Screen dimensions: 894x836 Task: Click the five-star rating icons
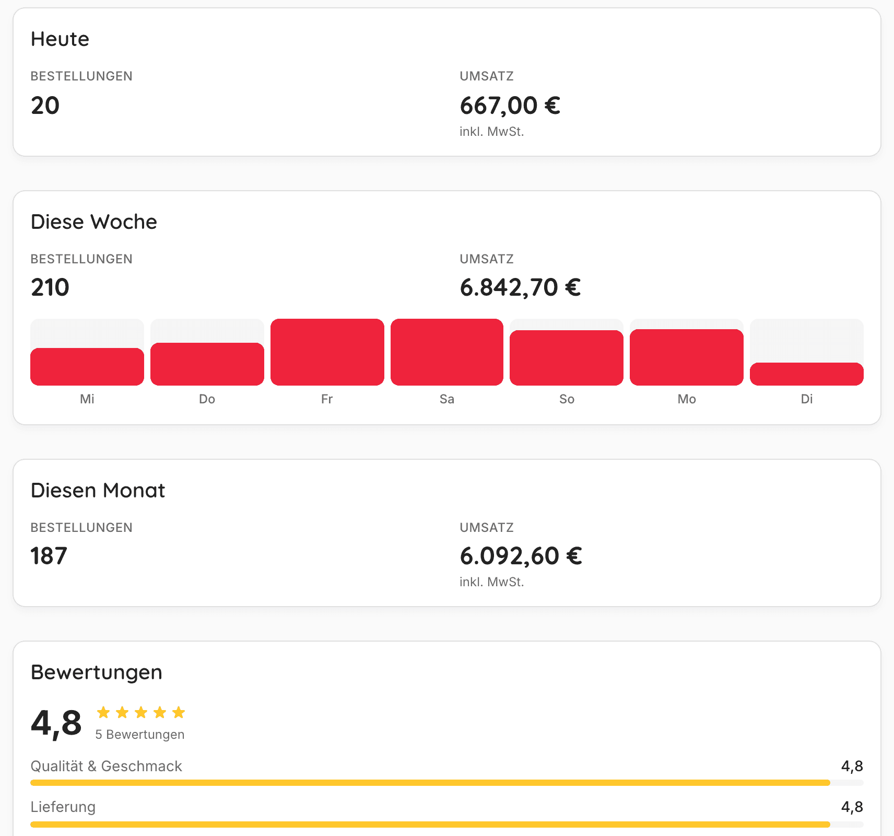tap(141, 712)
